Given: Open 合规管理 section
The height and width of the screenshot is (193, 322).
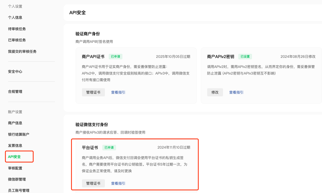Looking at the screenshot, I should click(15, 92).
